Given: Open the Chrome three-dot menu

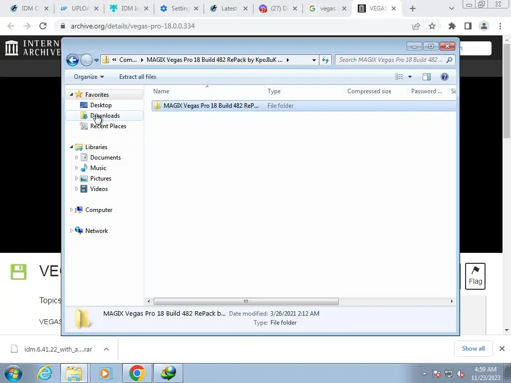Looking at the screenshot, I should coord(500,26).
